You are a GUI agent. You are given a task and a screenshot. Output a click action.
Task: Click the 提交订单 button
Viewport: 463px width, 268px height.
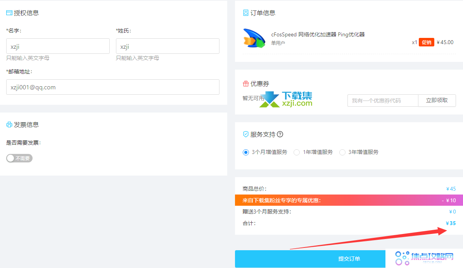point(310,259)
